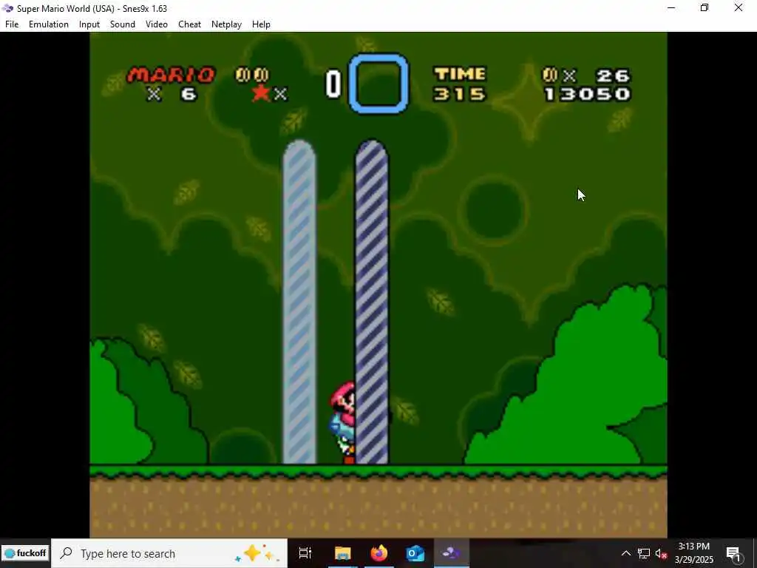Click the Start button on the taskbar

click(25, 553)
